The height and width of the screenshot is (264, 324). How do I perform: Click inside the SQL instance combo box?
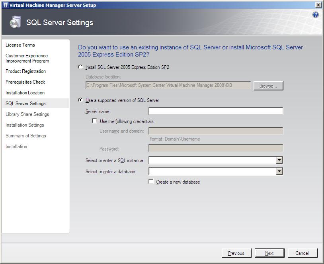[x=212, y=160]
